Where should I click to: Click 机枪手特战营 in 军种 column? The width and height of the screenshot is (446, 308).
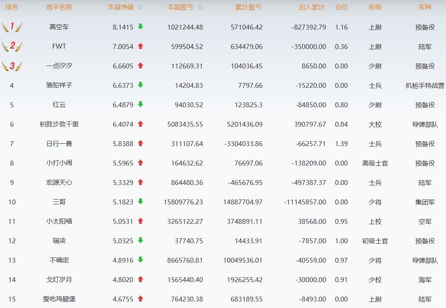point(425,85)
